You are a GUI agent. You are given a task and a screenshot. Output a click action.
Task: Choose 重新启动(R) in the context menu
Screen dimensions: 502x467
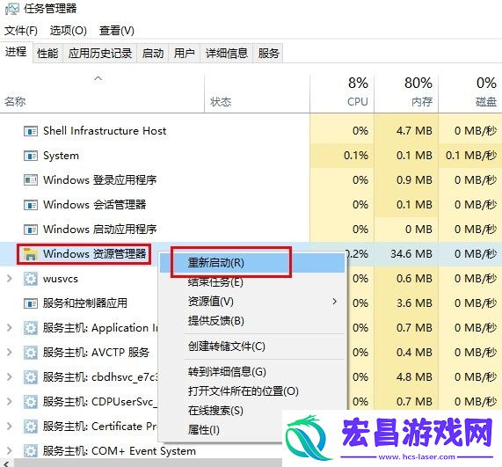pos(252,263)
